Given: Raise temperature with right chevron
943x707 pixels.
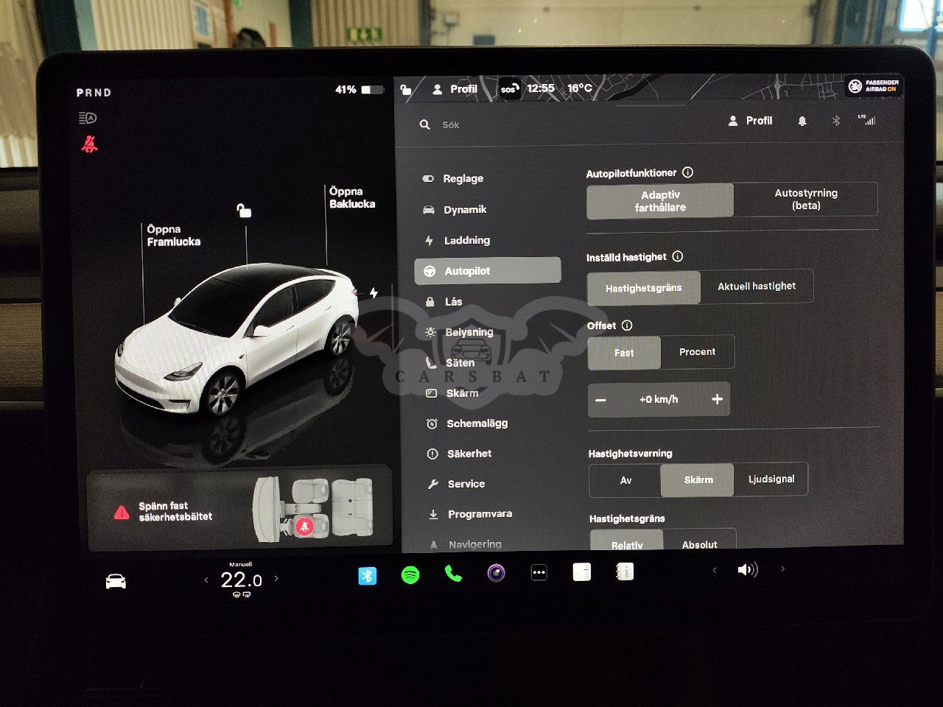Looking at the screenshot, I should coord(276,579).
